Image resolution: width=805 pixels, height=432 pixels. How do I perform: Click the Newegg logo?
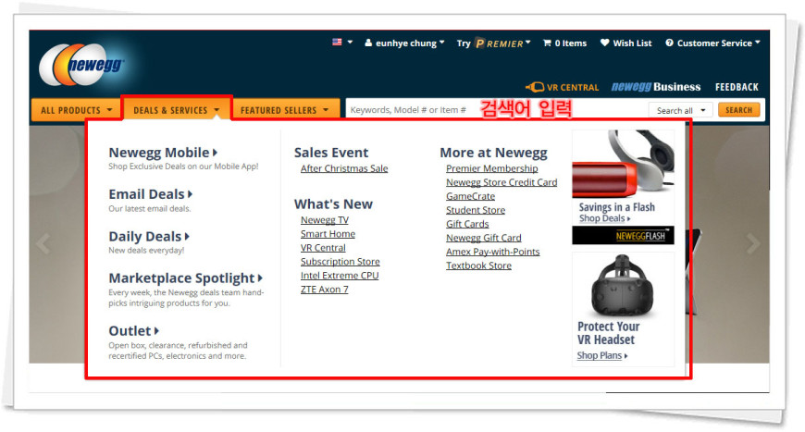click(81, 64)
